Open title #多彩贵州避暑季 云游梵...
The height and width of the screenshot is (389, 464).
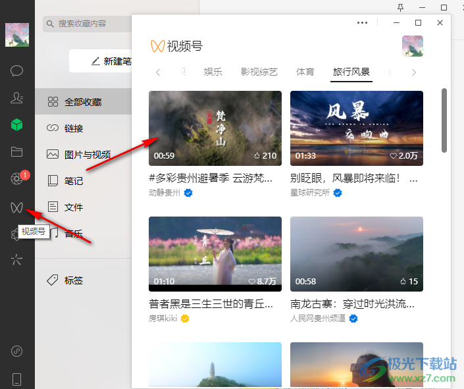pyautogui.click(x=211, y=178)
